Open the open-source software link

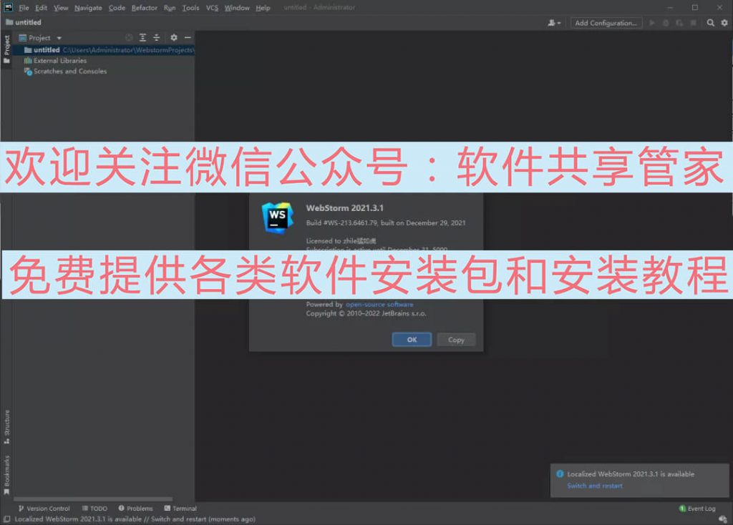tap(379, 304)
